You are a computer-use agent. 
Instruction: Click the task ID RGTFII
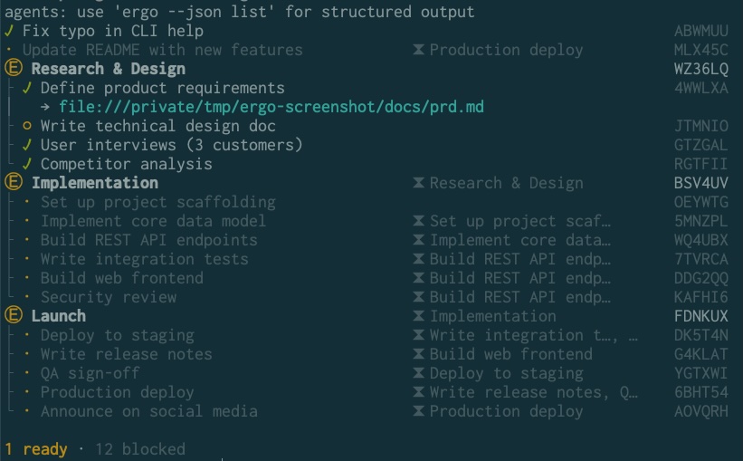point(700,164)
